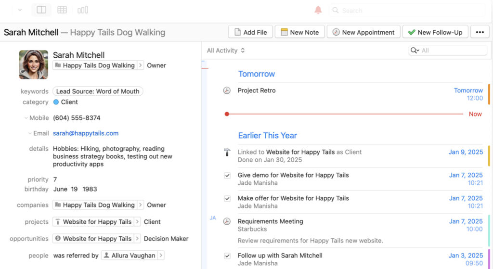The image size is (493, 269).
Task: Click Sarah Mitchell's profile photo
Action: [34, 64]
